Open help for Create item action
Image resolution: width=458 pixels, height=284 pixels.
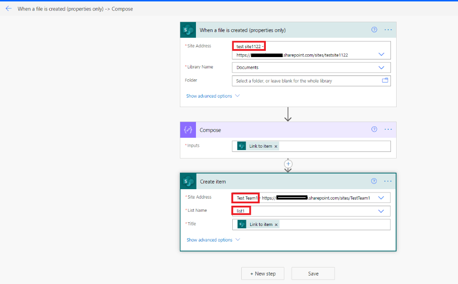pyautogui.click(x=374, y=181)
